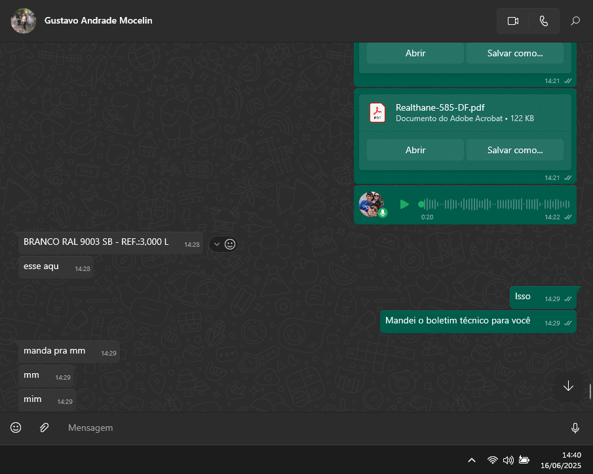
Task: Play the 0:20 voice message
Action: pos(404,204)
